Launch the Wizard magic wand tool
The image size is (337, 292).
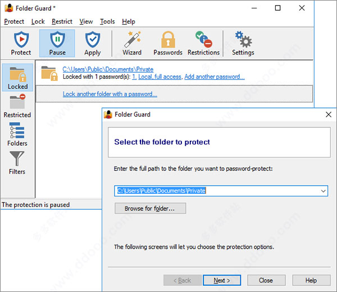(x=132, y=43)
